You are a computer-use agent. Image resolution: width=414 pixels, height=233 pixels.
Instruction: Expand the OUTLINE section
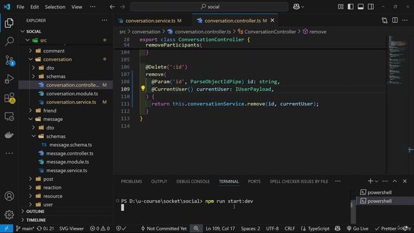coord(35,212)
